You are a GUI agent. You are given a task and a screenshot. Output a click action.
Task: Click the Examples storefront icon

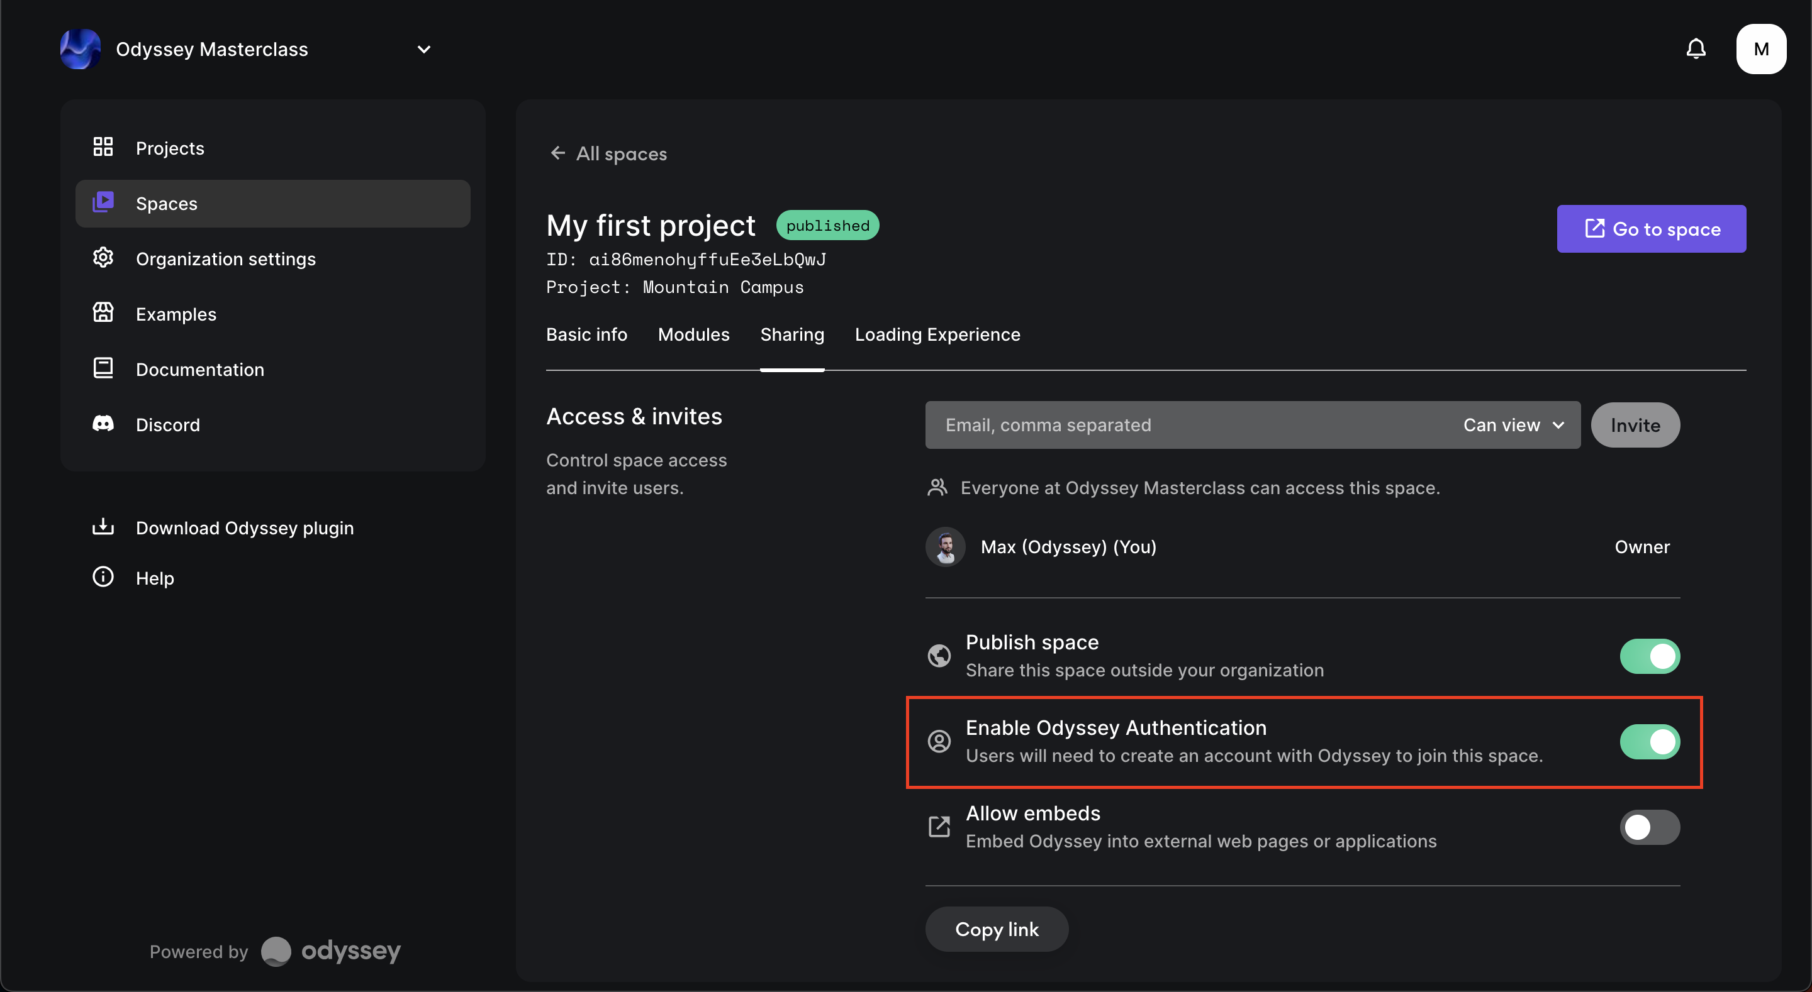pyautogui.click(x=103, y=313)
